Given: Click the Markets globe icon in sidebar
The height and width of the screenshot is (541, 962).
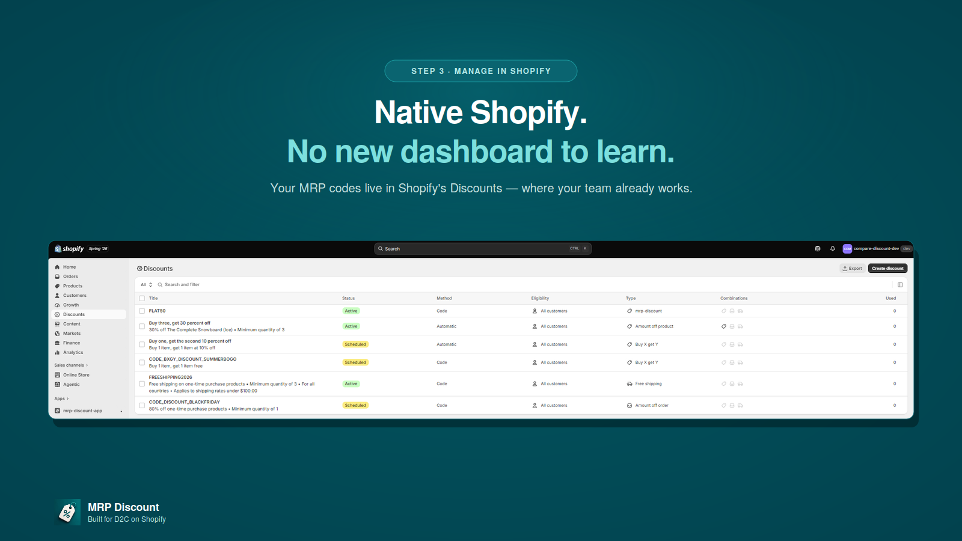Looking at the screenshot, I should (x=57, y=334).
